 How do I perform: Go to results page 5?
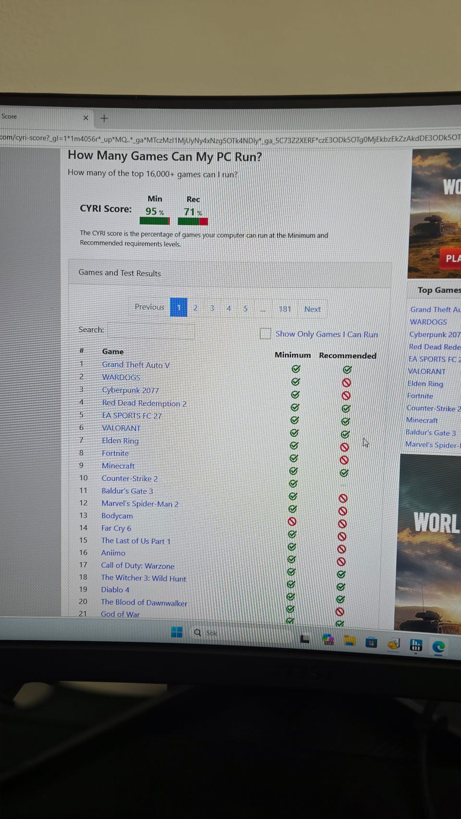pyautogui.click(x=245, y=308)
